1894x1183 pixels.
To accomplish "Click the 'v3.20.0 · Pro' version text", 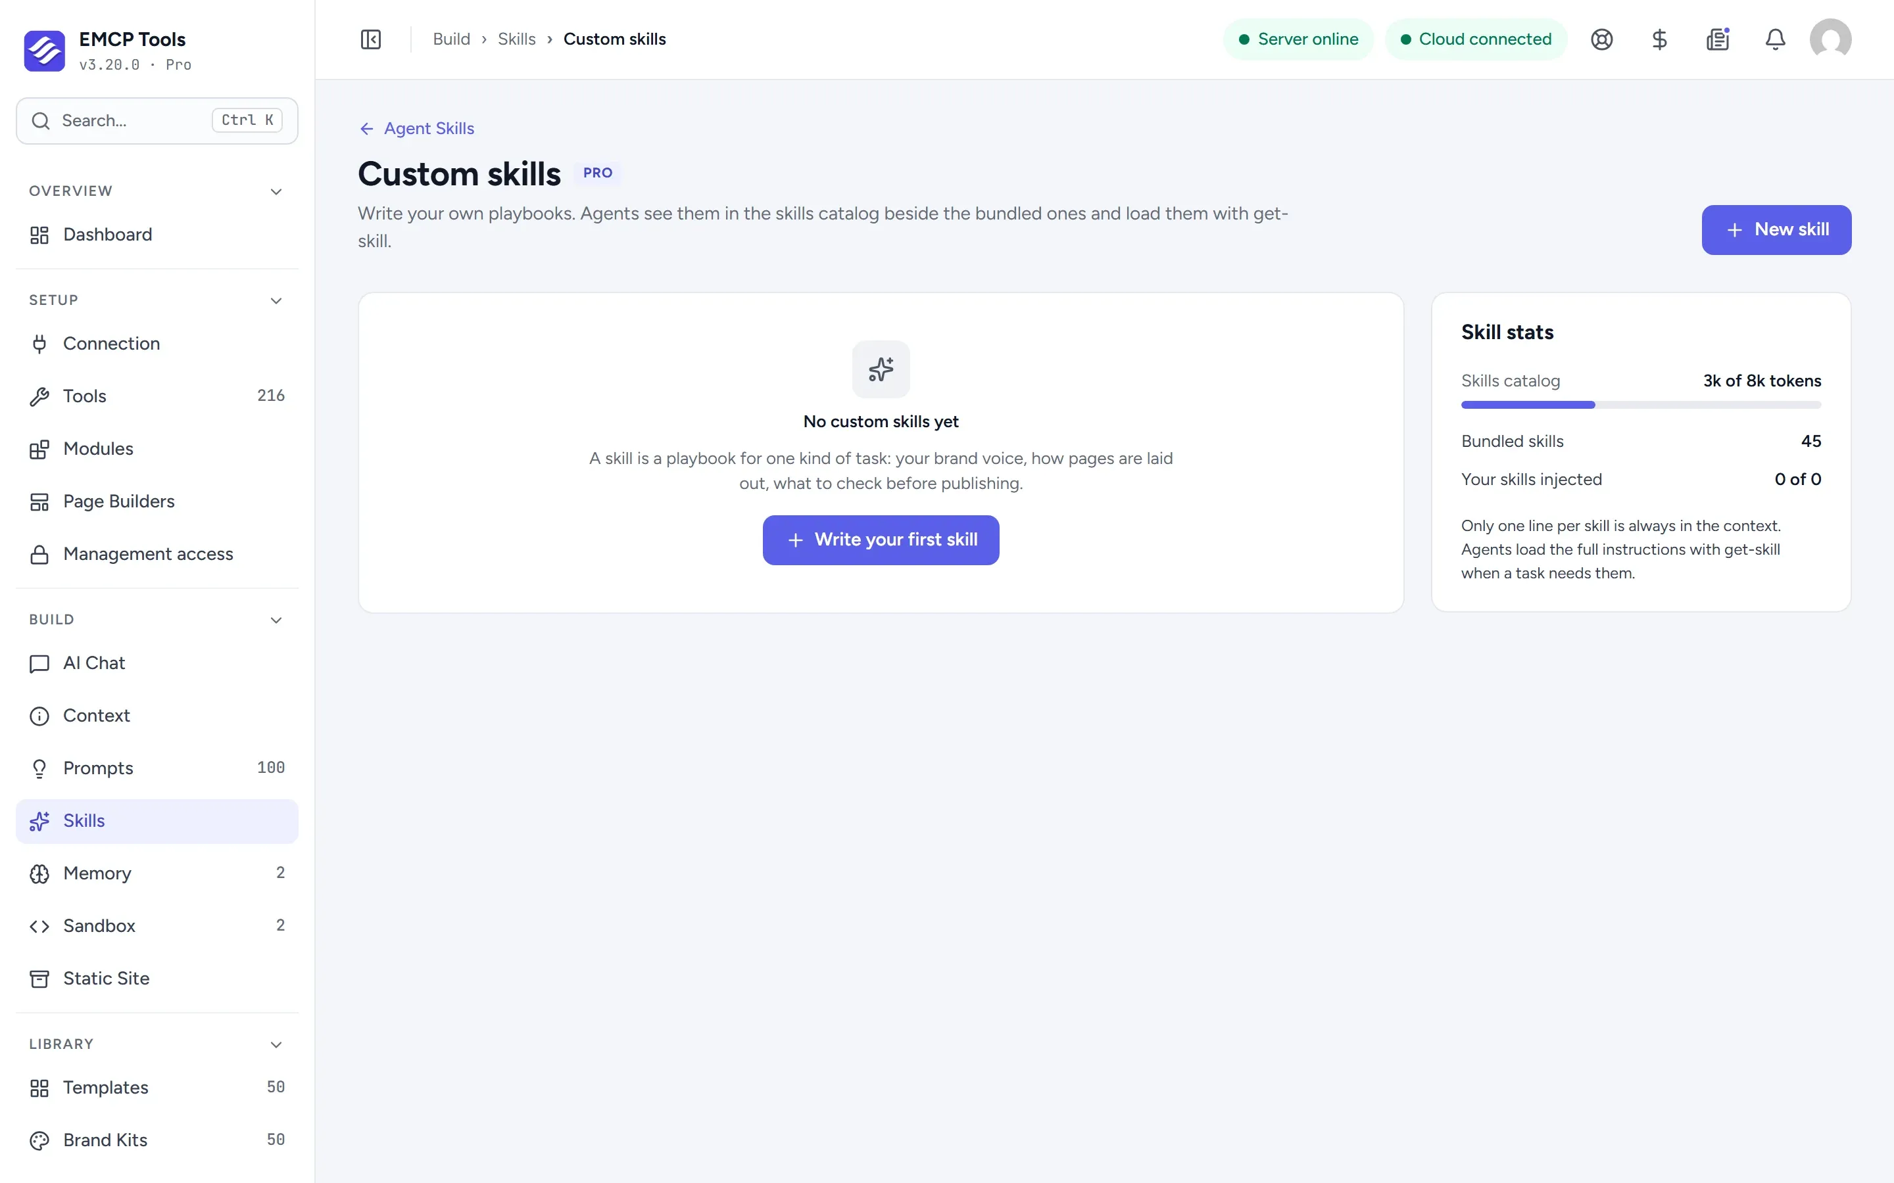I will coord(135,65).
